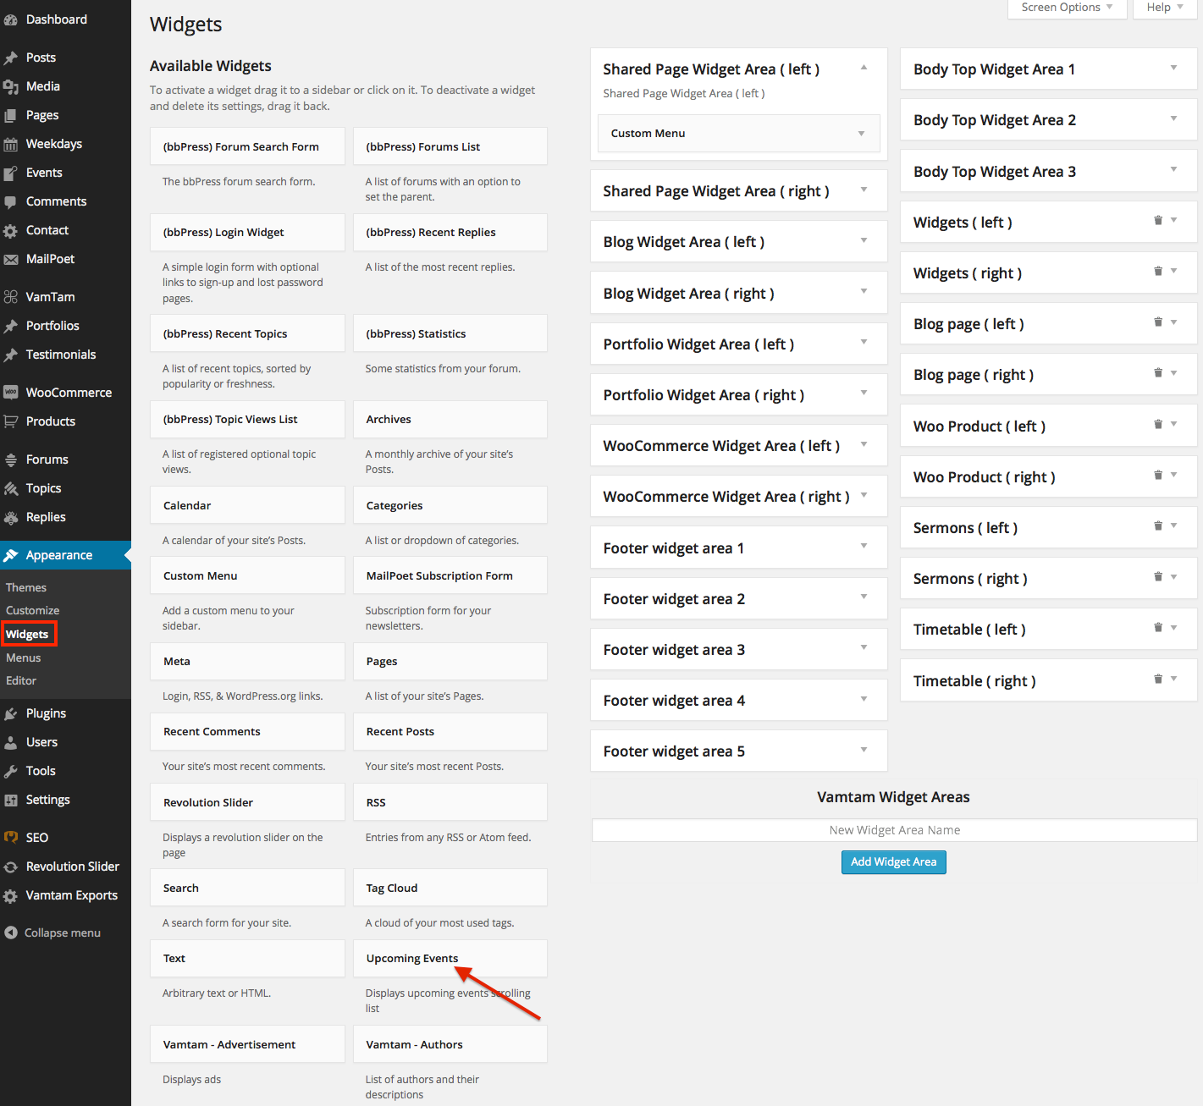Image resolution: width=1203 pixels, height=1106 pixels.
Task: Expand the Woo Product ( left ) area
Action: coord(1173,424)
